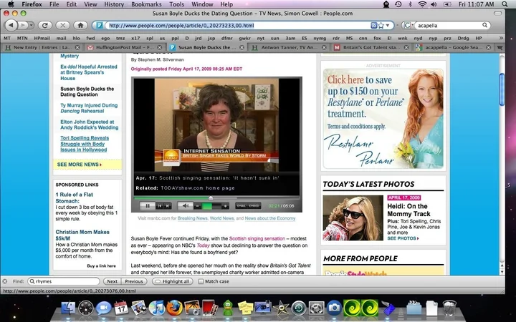Click the Apple menu logo

pyautogui.click(x=11, y=4)
